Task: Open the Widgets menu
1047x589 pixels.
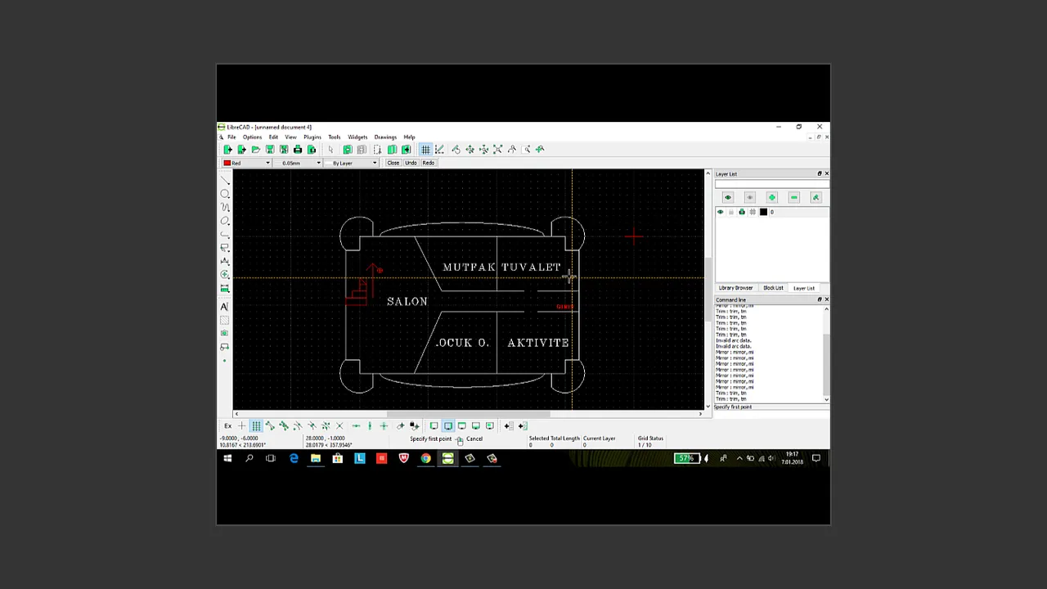Action: [x=357, y=137]
